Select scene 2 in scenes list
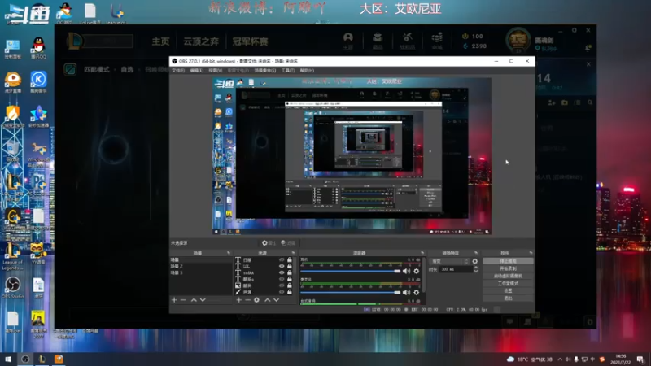The height and width of the screenshot is (366, 651). pyautogui.click(x=201, y=267)
